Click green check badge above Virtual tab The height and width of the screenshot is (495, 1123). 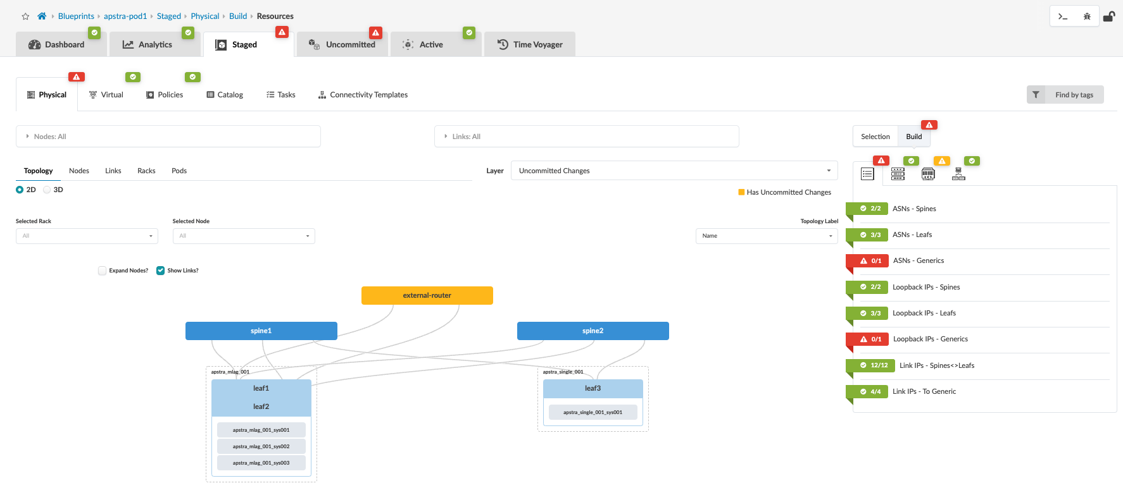[133, 77]
